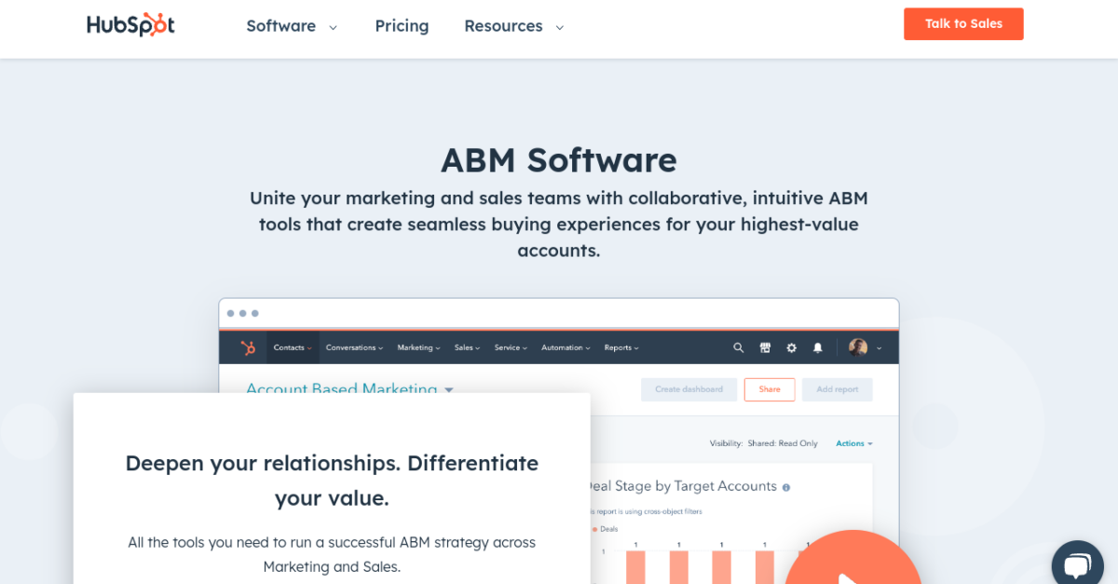Click the Talk to Sales button
Viewport: 1118px width, 584px height.
(963, 23)
